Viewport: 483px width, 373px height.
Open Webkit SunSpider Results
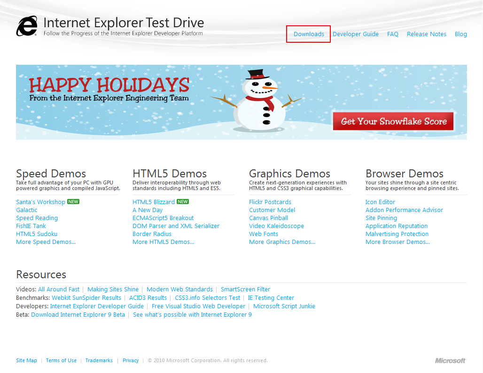click(86, 297)
